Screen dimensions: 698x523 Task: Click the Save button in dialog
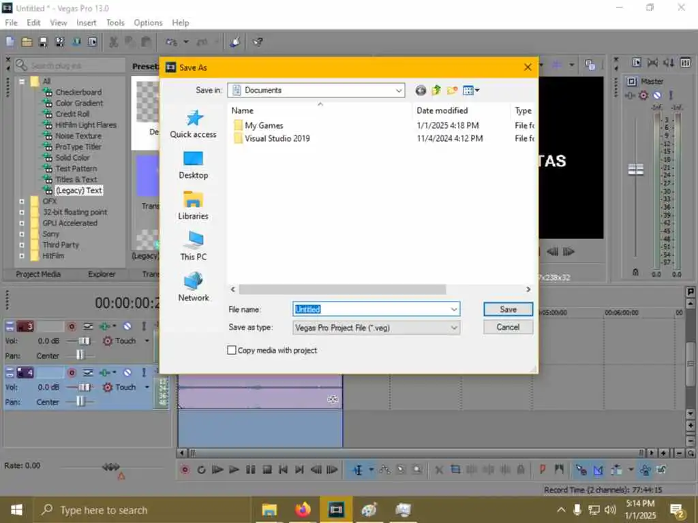click(508, 310)
